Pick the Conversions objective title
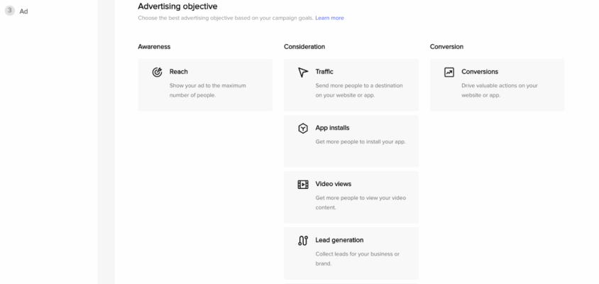 (480, 72)
